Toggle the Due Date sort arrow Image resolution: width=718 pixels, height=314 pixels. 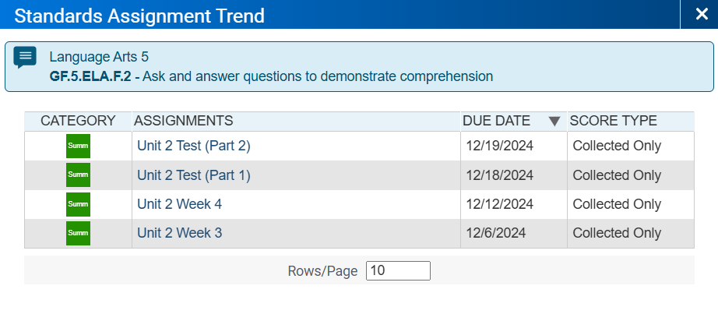554,122
